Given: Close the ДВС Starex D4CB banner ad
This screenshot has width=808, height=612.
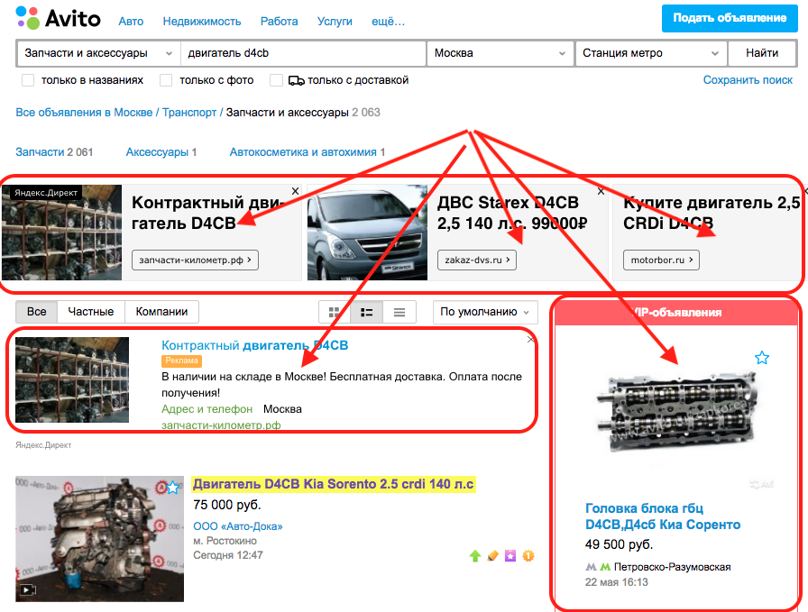Looking at the screenshot, I should [601, 191].
